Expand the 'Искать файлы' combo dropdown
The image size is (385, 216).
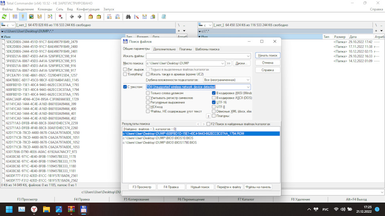click(248, 56)
